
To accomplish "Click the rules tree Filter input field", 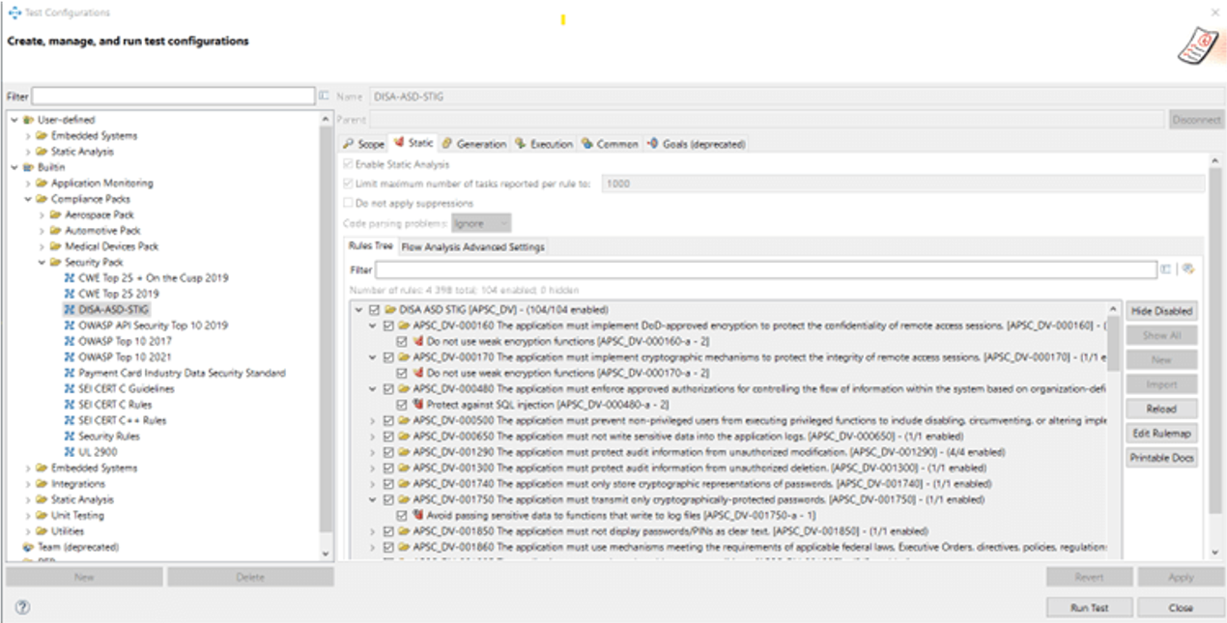I will pyautogui.click(x=765, y=269).
